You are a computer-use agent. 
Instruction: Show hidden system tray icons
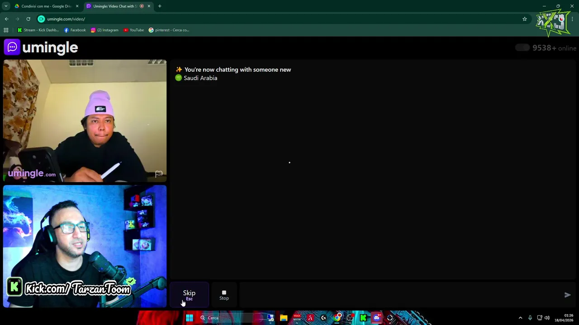[520, 318]
